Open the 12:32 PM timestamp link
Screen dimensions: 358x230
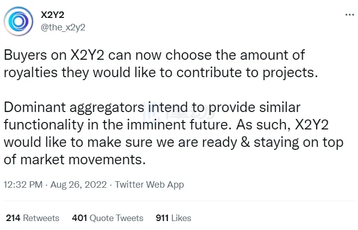[x=23, y=185]
